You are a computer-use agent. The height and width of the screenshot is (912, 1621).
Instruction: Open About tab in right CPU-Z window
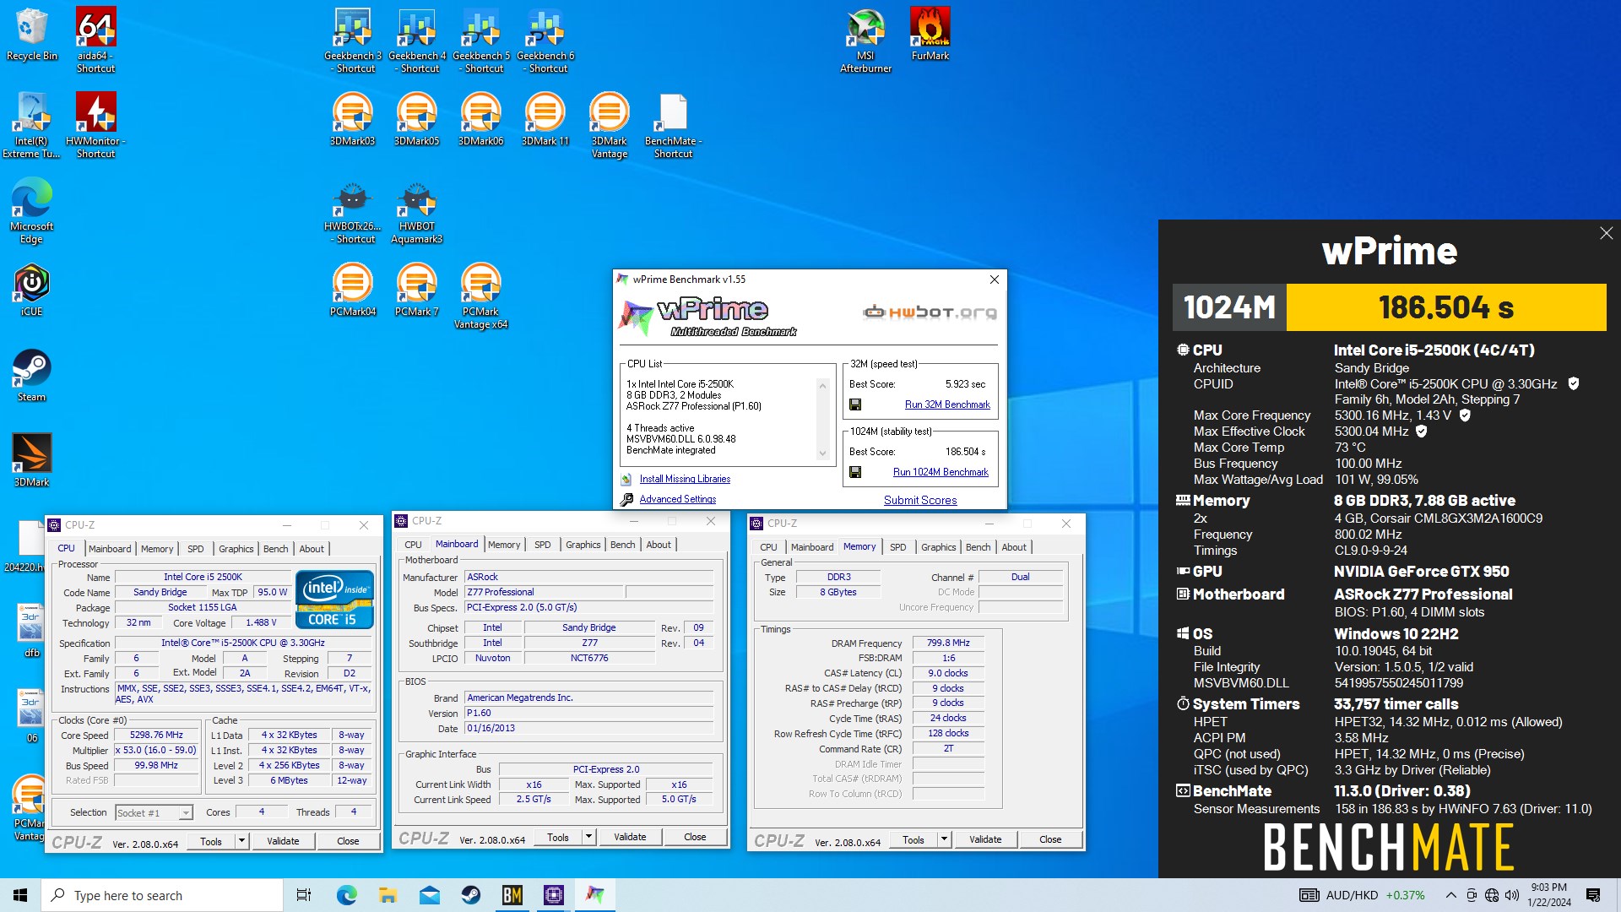click(1014, 547)
